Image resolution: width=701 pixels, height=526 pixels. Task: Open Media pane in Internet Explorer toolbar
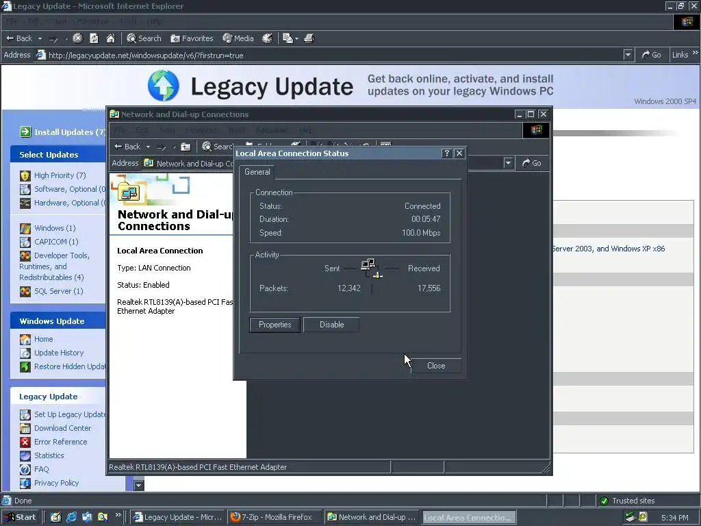(x=238, y=38)
